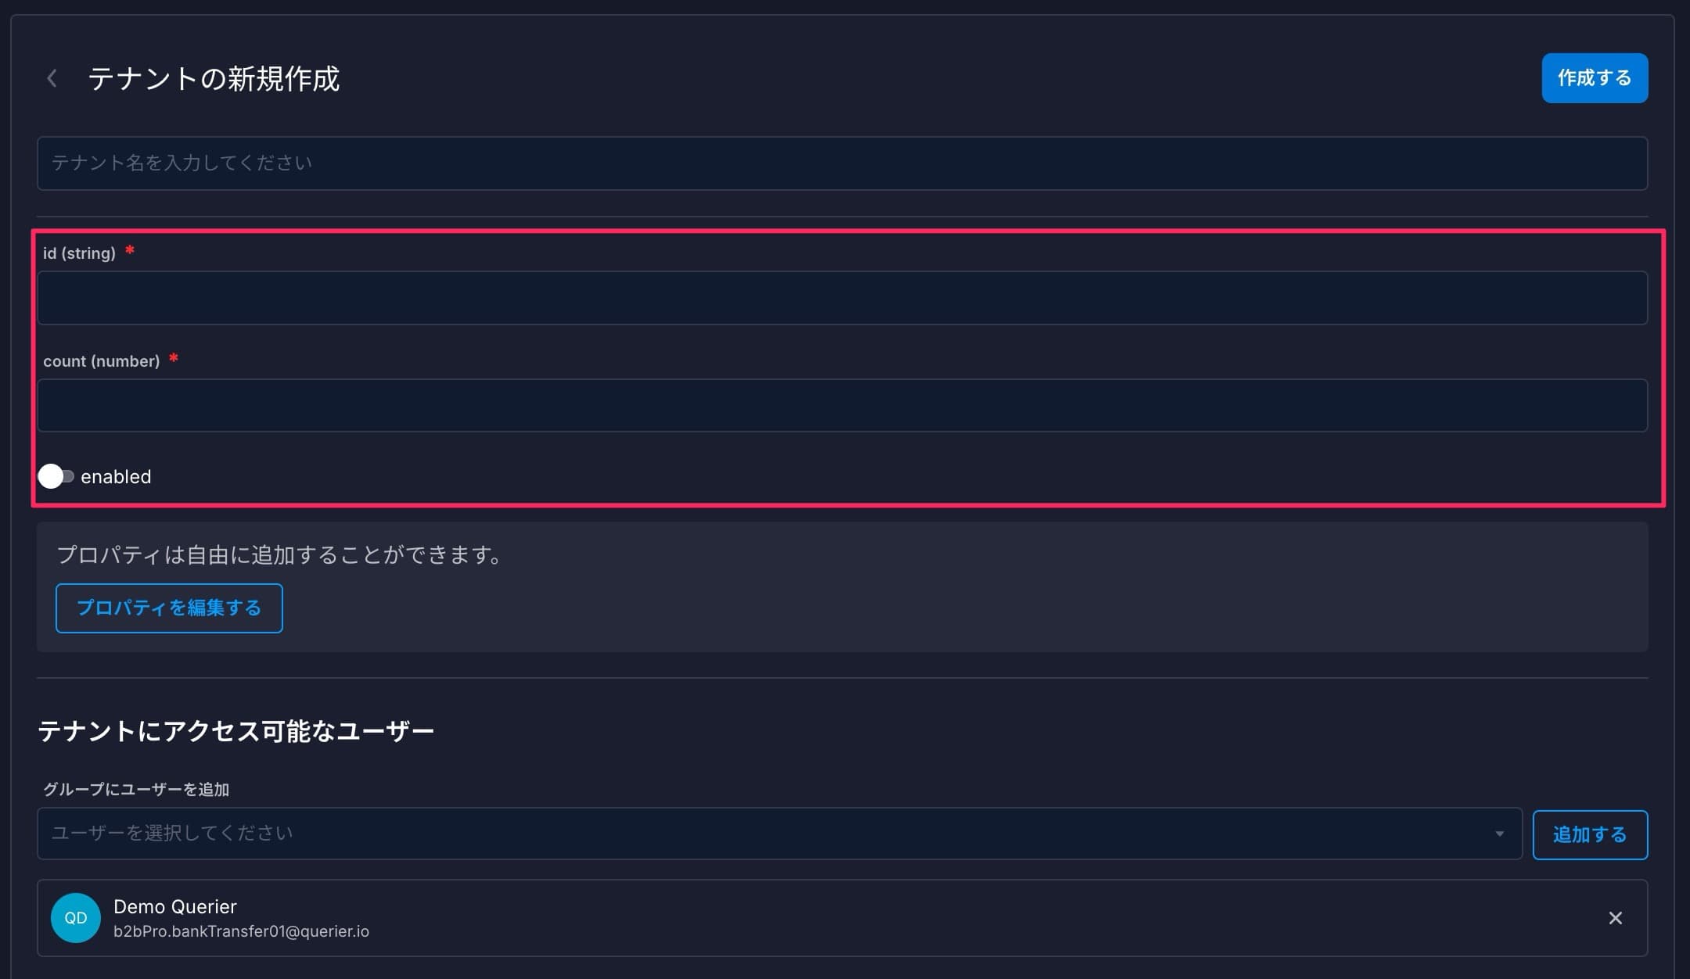This screenshot has height=979, width=1690.
Task: Expand the user select dropdown arrow
Action: tap(1499, 834)
